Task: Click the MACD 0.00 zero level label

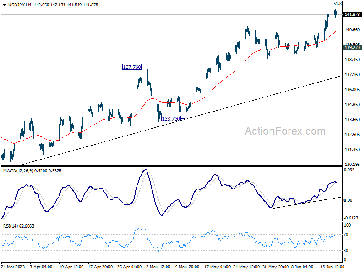Action: 348,200
